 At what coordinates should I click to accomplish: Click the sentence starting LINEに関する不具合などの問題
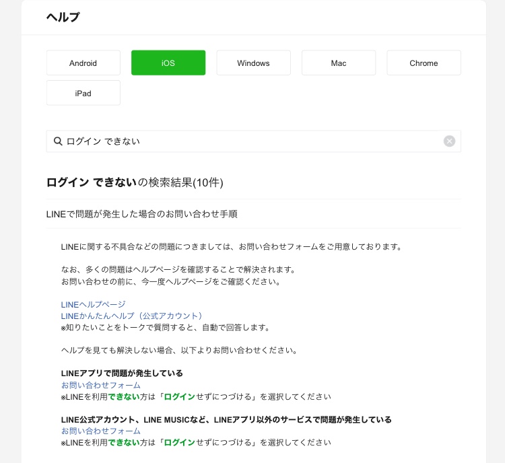point(231,247)
